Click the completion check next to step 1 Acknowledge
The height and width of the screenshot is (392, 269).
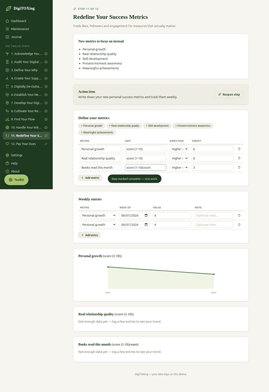click(x=46, y=54)
